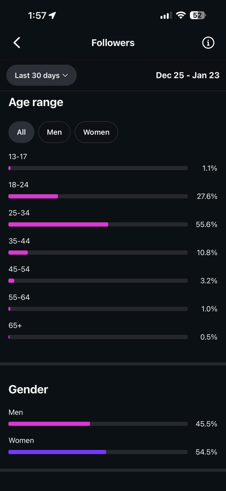The image size is (226, 491).
Task: Switch age range filter to Women
Action: [x=96, y=132]
